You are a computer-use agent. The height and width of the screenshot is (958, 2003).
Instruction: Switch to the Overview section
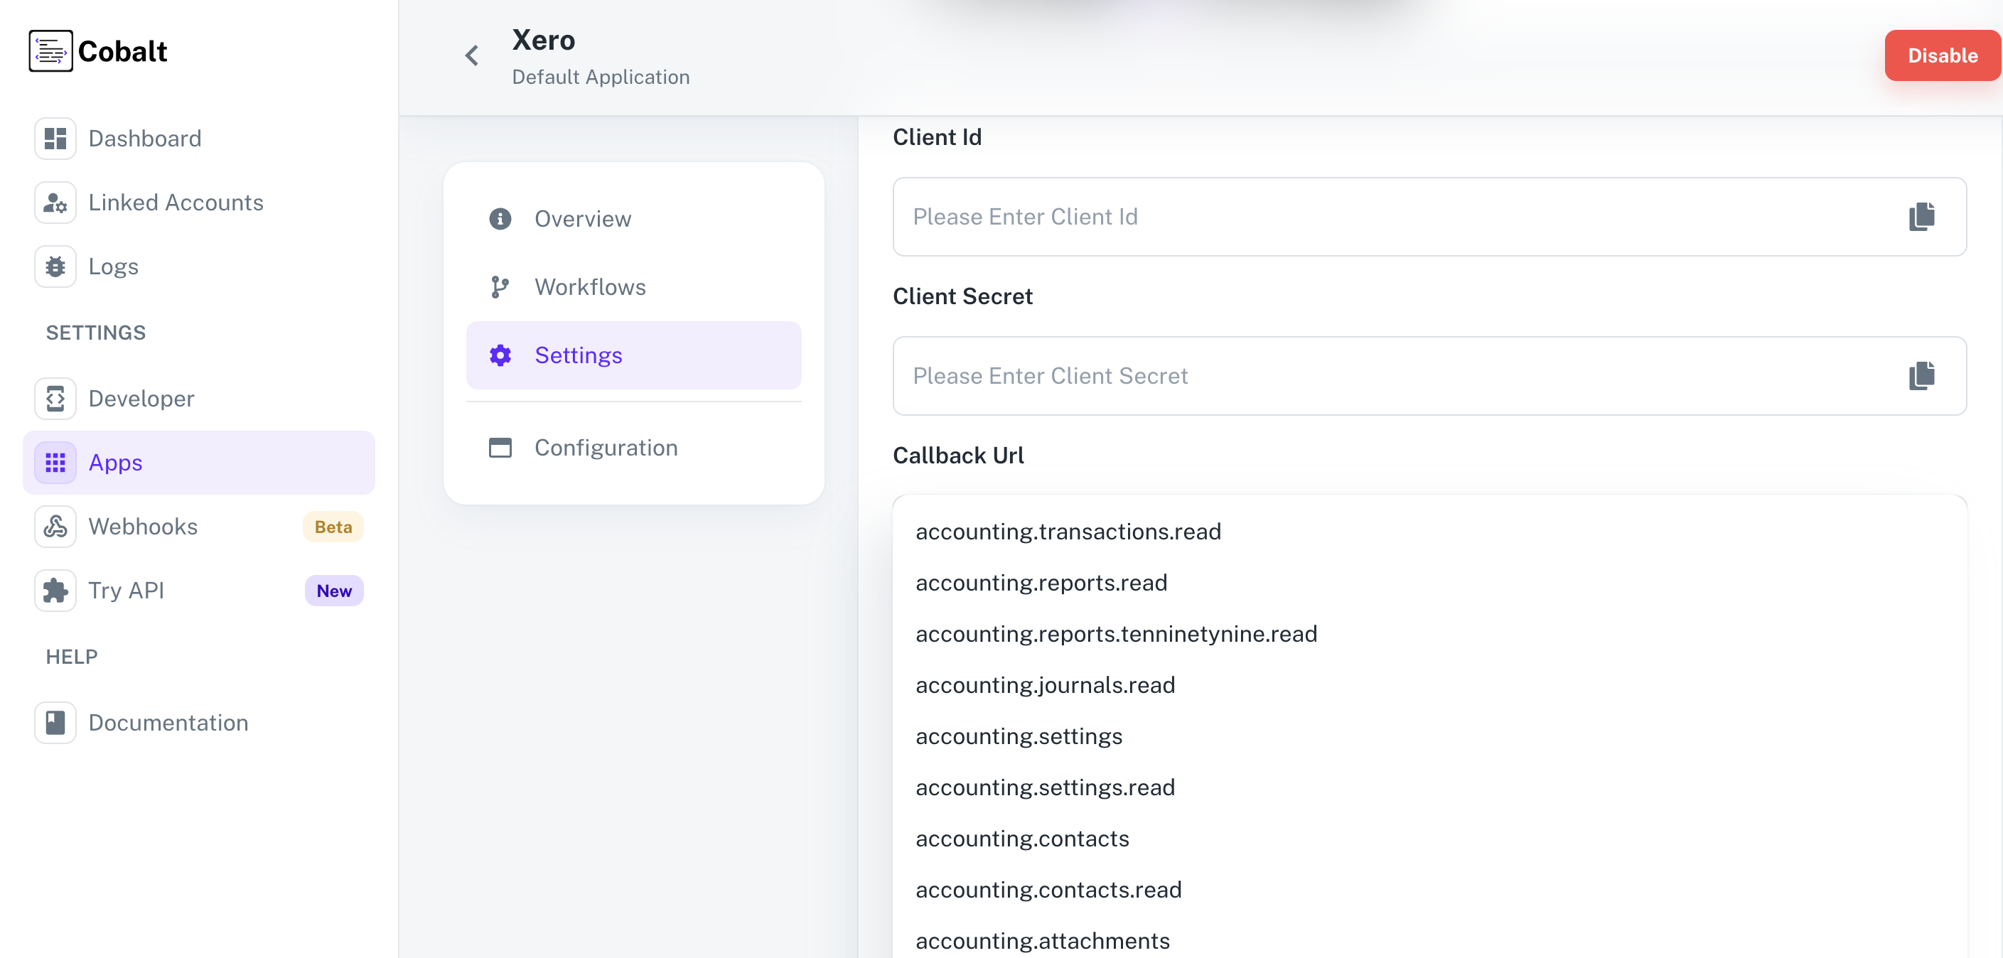pyautogui.click(x=582, y=218)
